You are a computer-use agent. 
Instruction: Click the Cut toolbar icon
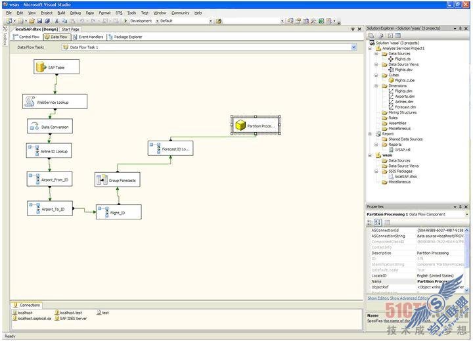pyautogui.click(x=56, y=21)
